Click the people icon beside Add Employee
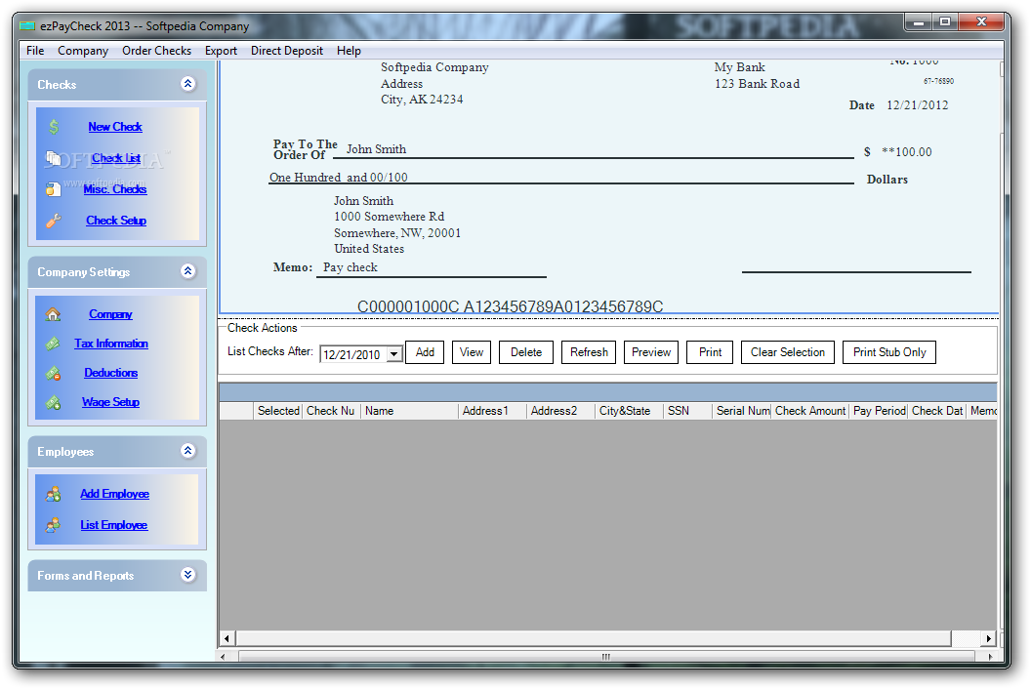The height and width of the screenshot is (689, 1031). pos(54,494)
